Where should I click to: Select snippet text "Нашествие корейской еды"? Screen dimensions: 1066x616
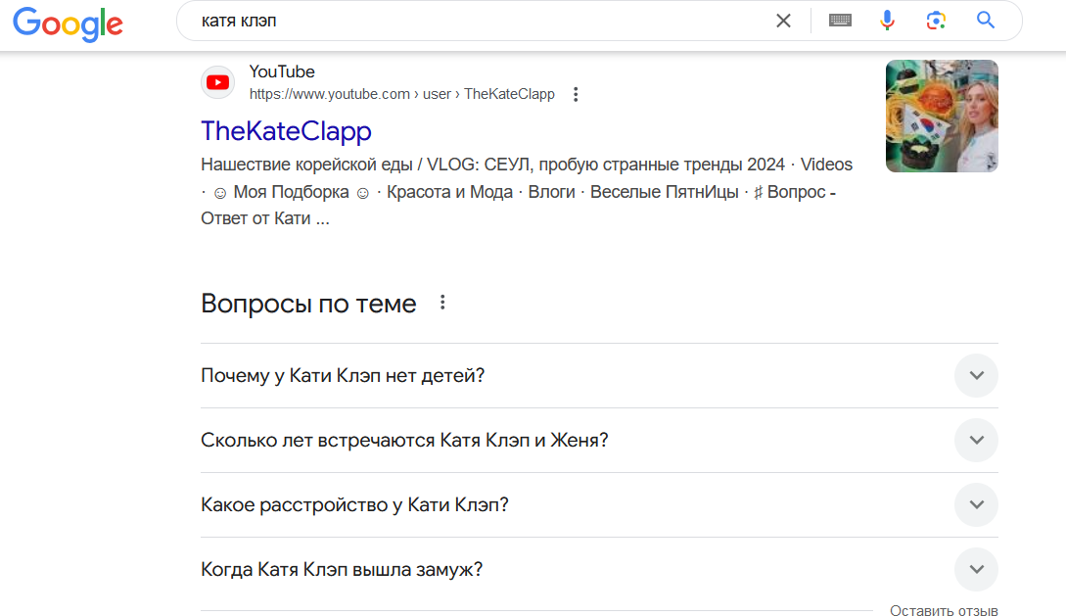pyautogui.click(x=306, y=165)
